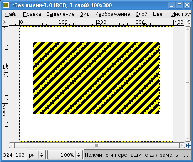193x162 pixels.
Task: Open the Цвет menu
Action: [x=159, y=14]
